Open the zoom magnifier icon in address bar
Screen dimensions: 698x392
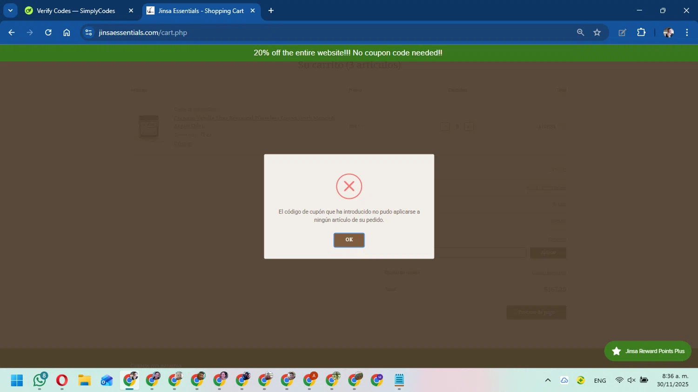click(x=580, y=33)
